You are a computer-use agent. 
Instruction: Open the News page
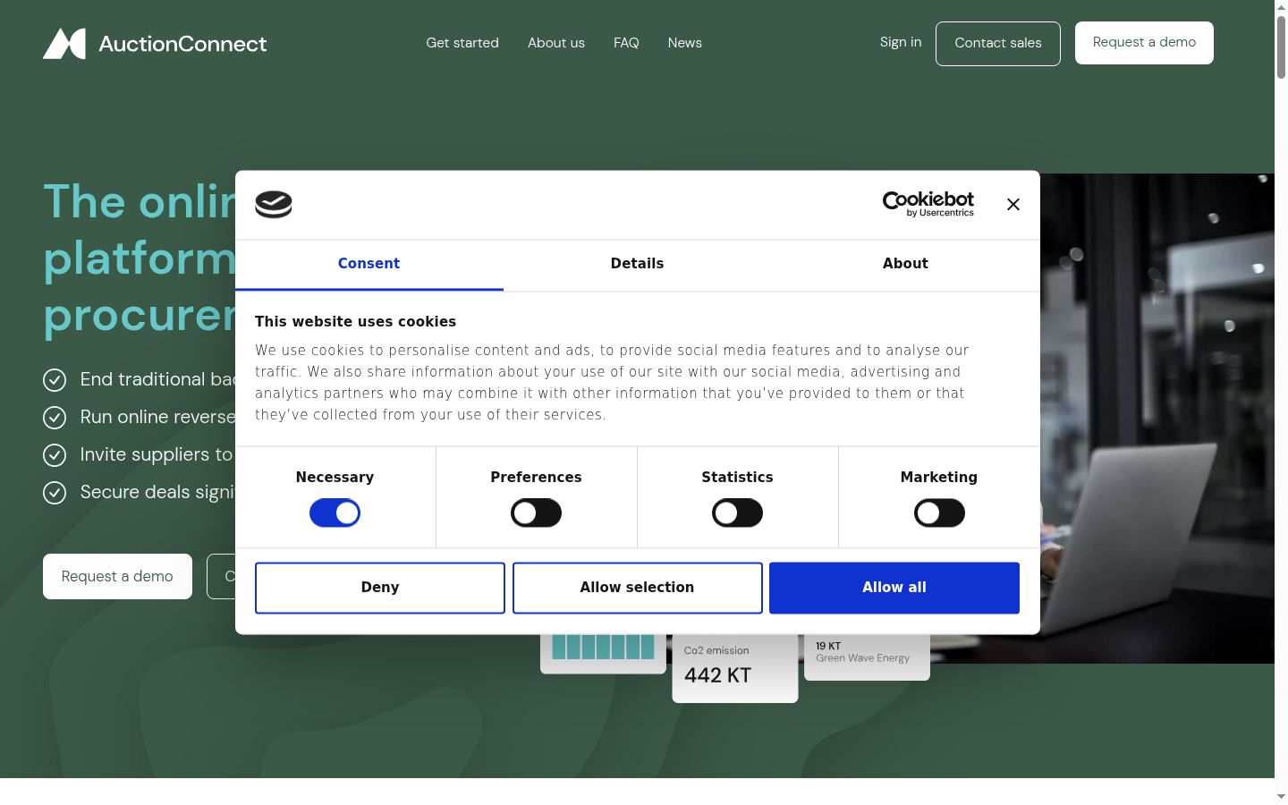tap(685, 43)
